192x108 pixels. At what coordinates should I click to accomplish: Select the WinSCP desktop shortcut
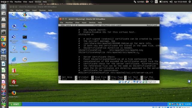[x=25, y=27]
